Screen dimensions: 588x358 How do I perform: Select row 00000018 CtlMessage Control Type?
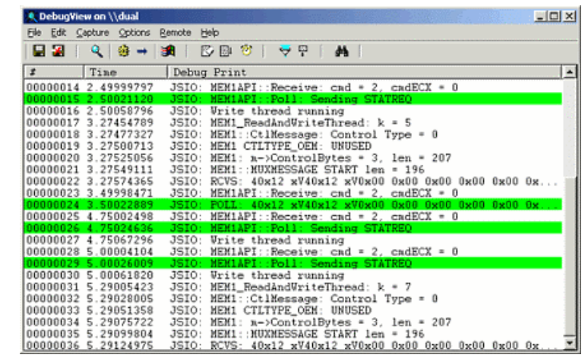click(293, 134)
